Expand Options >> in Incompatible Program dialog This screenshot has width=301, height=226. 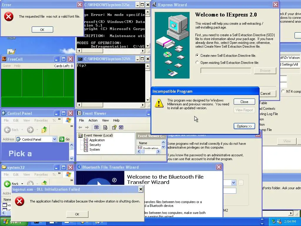[244, 126]
